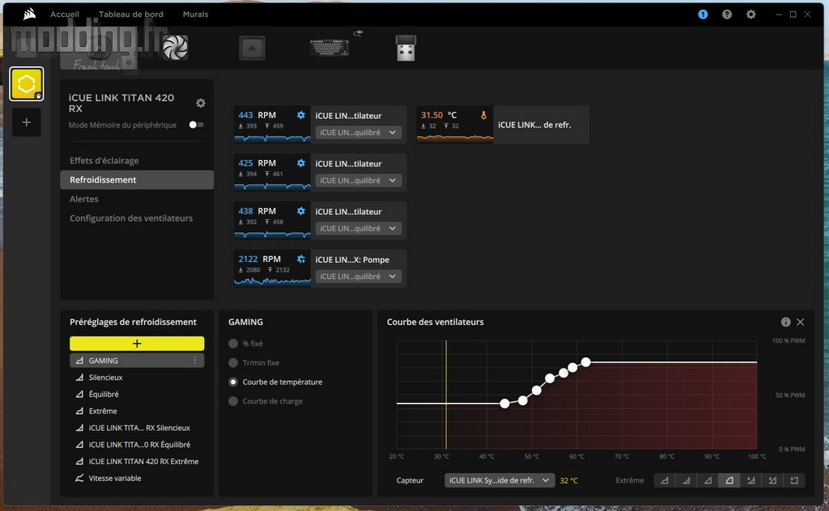
Task: Click the 443 RPM fan speed graph
Action: click(x=272, y=137)
